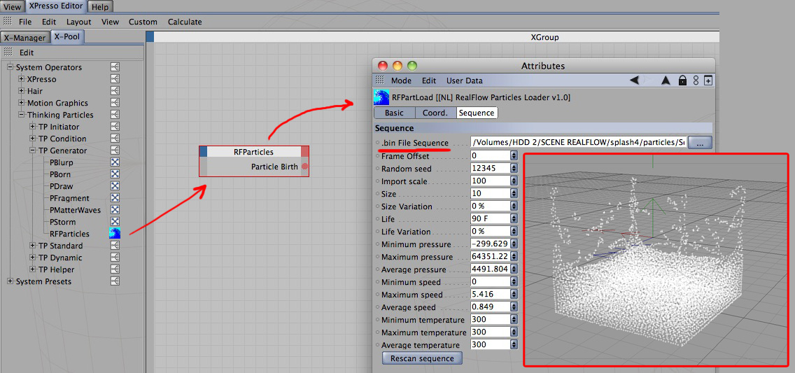Click the TP Standard group icon
Viewport: 795px width, 373px height.
pos(115,246)
